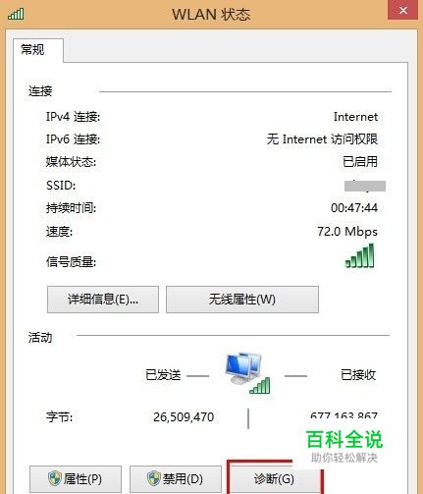Click the IPv4 连接 Internet status text
Image resolution: width=423 pixels, height=494 pixels.
pyautogui.click(x=355, y=117)
